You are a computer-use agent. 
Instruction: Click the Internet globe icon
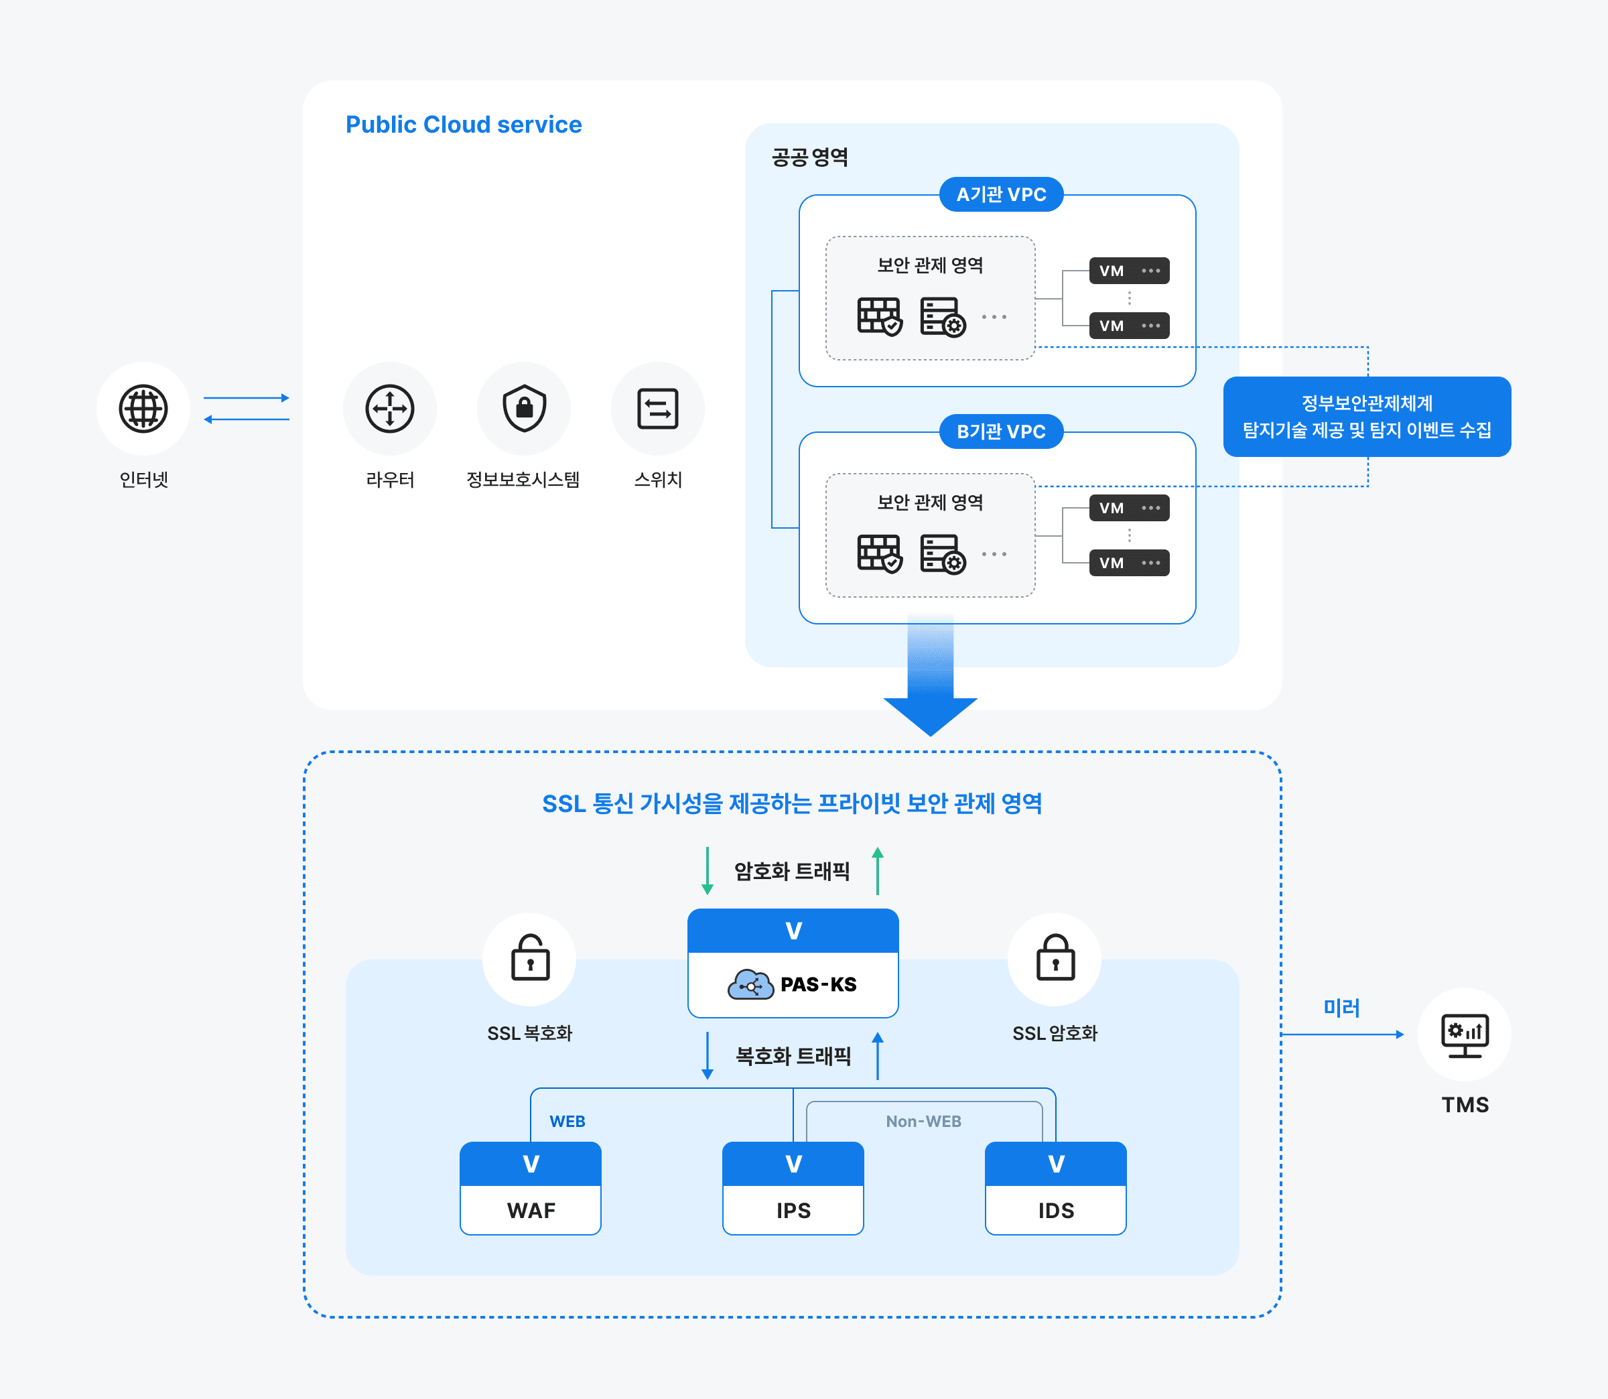(143, 407)
